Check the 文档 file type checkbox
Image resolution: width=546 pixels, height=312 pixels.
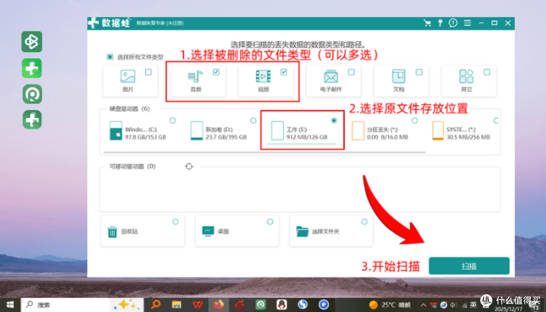pyautogui.click(x=419, y=72)
